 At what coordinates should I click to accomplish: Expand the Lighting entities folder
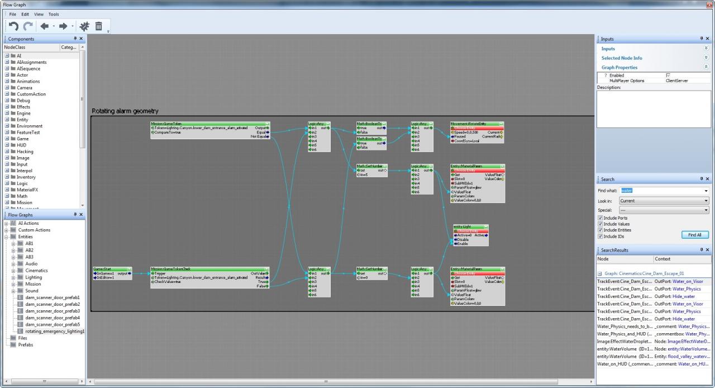coord(13,277)
